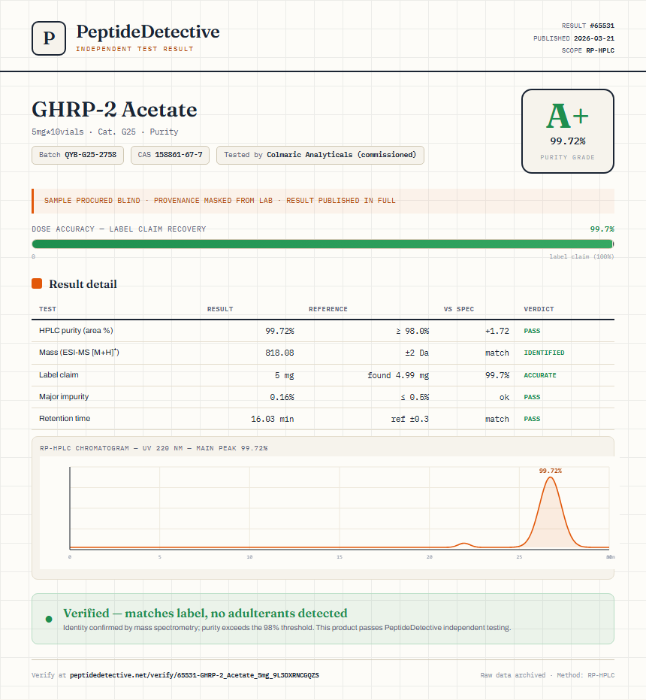The image size is (646, 700).
Task: Click the A+ purity grade badge
Action: (567, 131)
